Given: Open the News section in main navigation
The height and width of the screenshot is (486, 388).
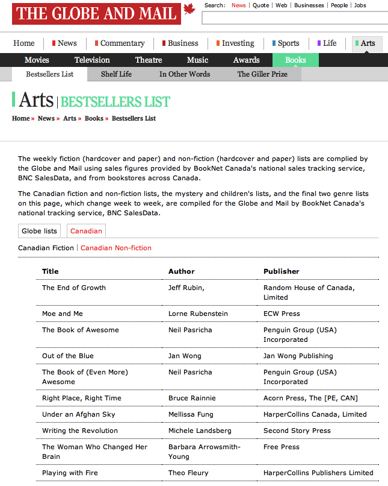Looking at the screenshot, I should pos(64,43).
